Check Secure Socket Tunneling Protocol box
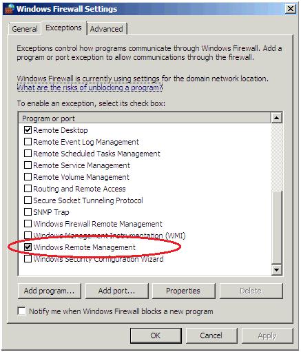 tap(28, 200)
